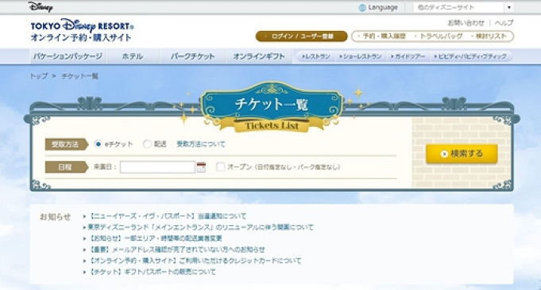Click the globe icon beside Language
Image resolution: width=541 pixels, height=290 pixels.
pyautogui.click(x=362, y=8)
